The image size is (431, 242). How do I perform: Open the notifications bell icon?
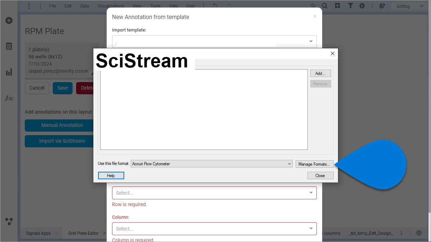click(x=382, y=6)
